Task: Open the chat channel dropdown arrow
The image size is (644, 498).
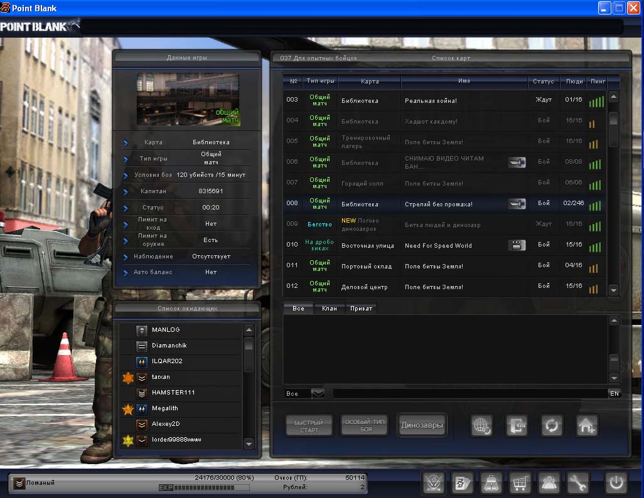Action: (318, 393)
